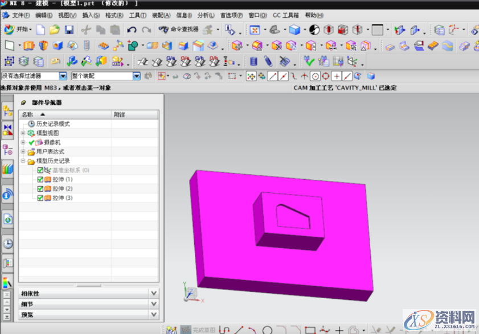Click the Open folder icon in toolbar
The image size is (479, 334).
coord(54,30)
